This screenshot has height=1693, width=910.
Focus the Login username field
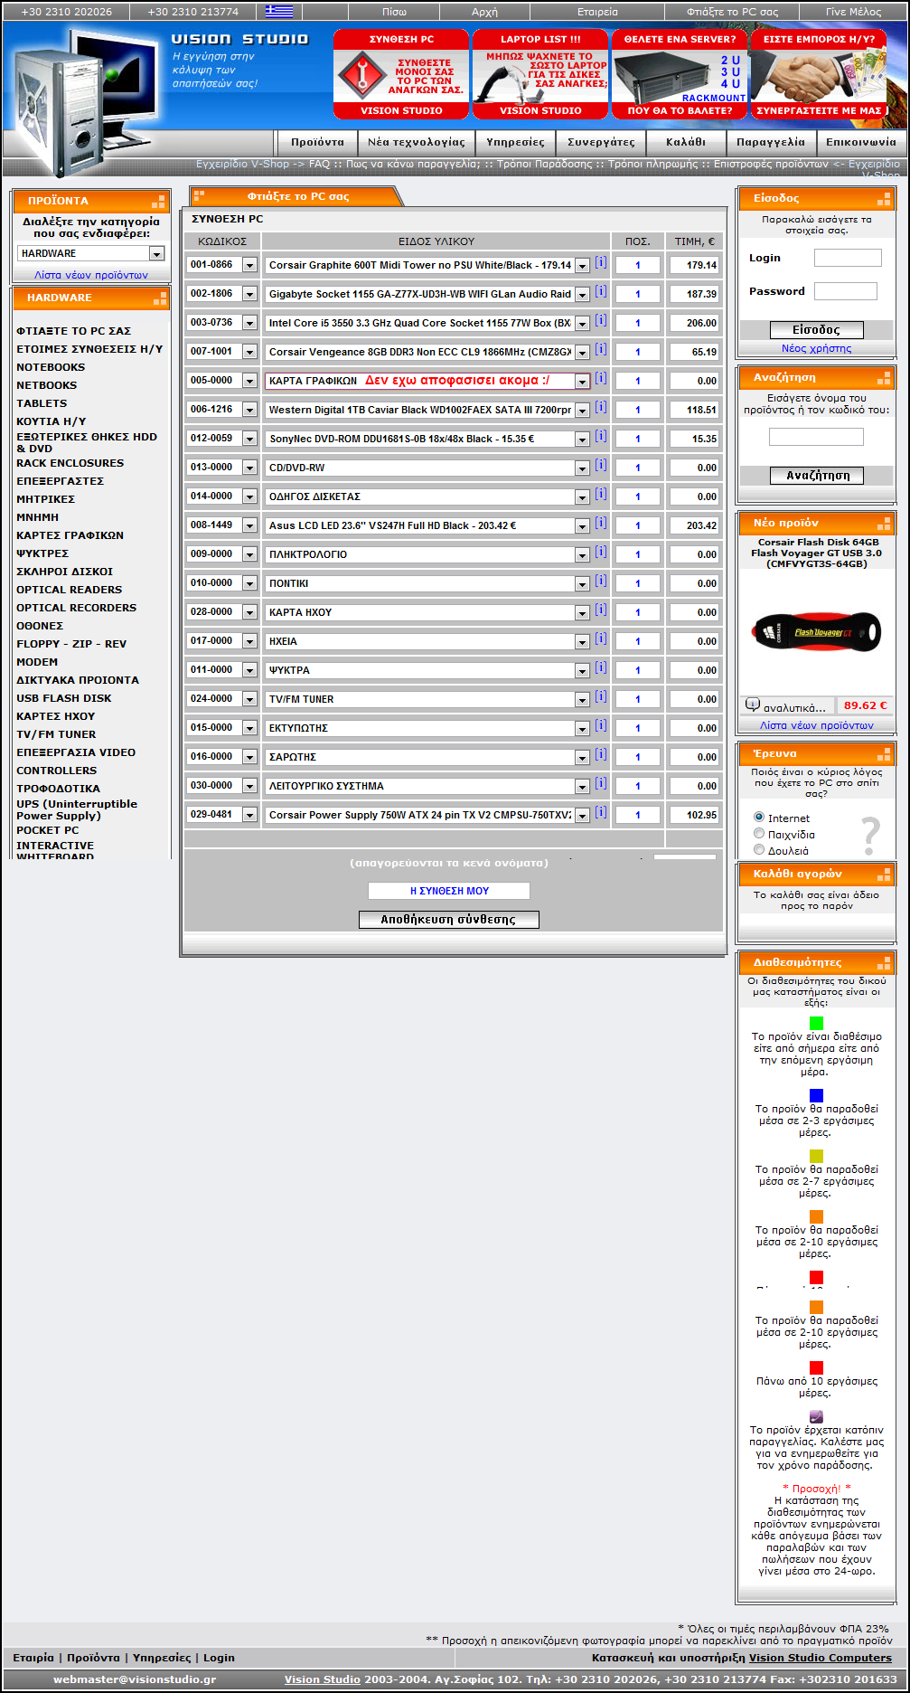click(x=848, y=258)
